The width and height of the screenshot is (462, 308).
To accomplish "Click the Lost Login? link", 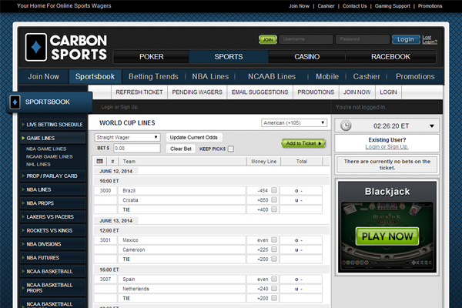I will coord(430,39).
